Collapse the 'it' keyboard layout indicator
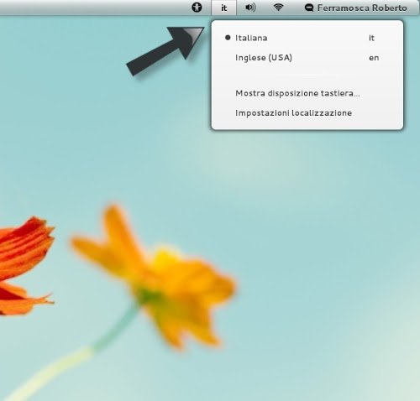Image resolution: width=420 pixels, height=401 pixels. [x=223, y=8]
